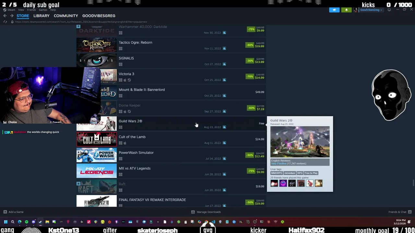Click the -75% $9.99 price on MX vs ATV Legends

click(x=256, y=171)
